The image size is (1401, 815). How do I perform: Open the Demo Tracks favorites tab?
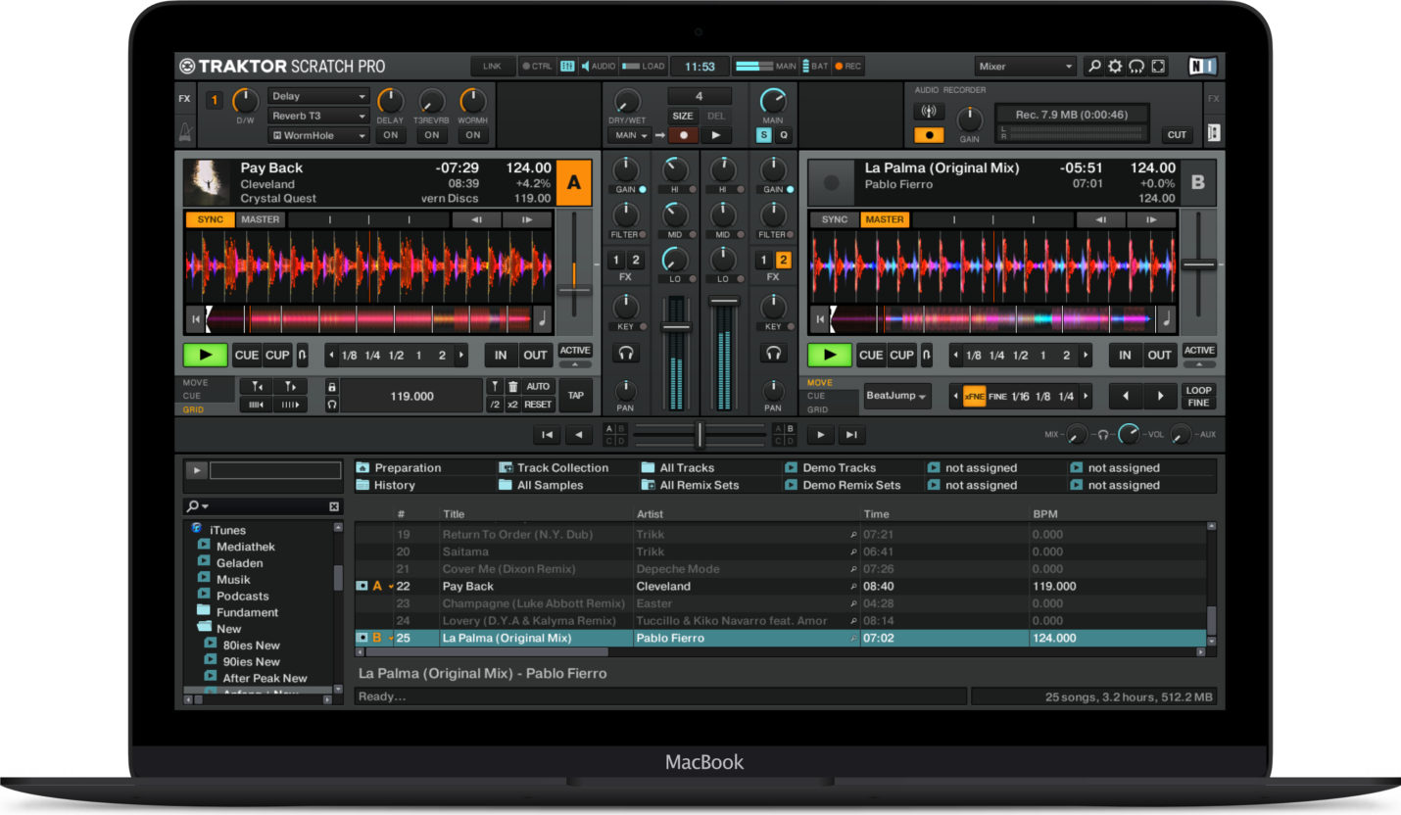(841, 467)
